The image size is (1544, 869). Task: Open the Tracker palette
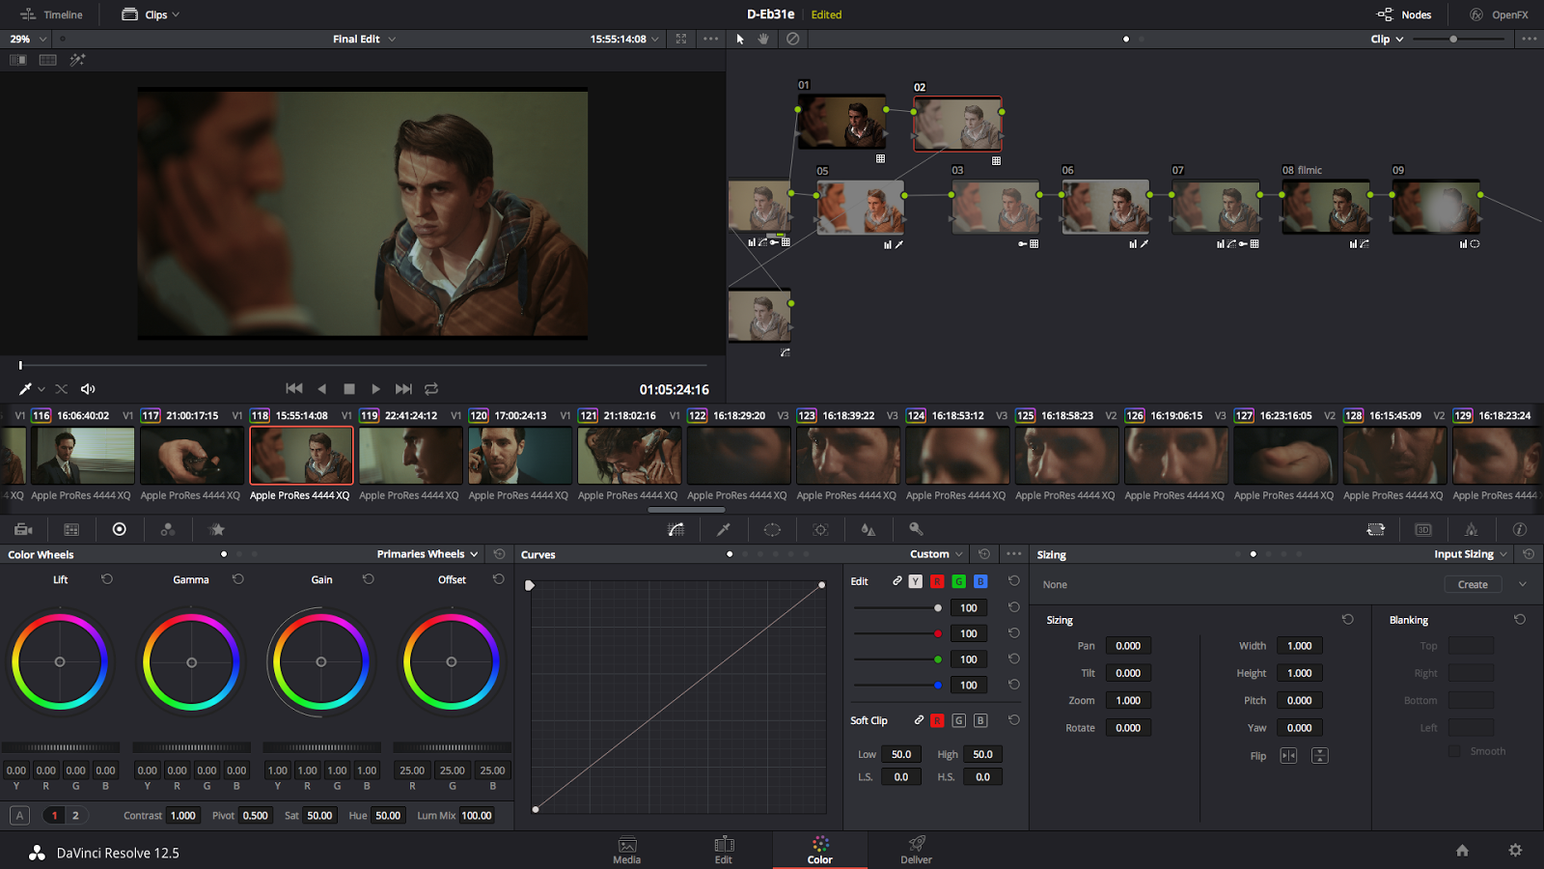(820, 529)
